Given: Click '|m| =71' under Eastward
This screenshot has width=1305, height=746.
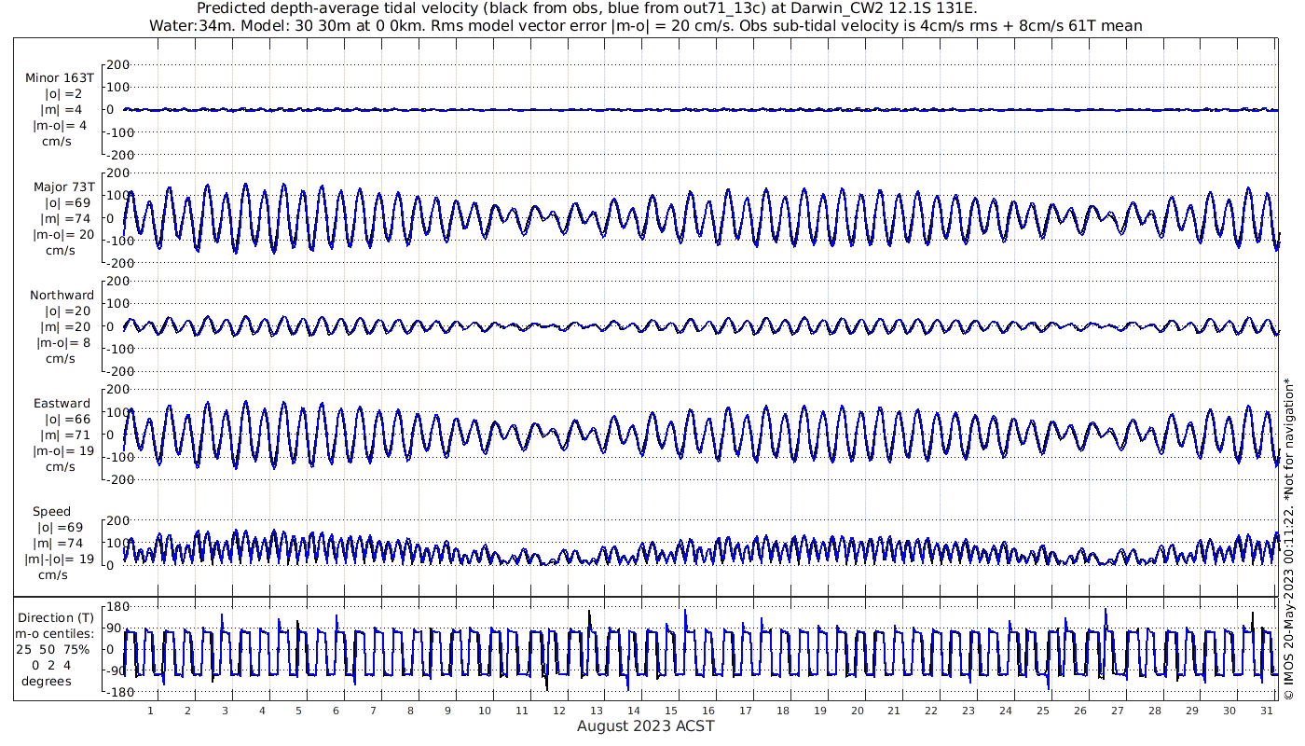Looking at the screenshot, I should point(66,435).
